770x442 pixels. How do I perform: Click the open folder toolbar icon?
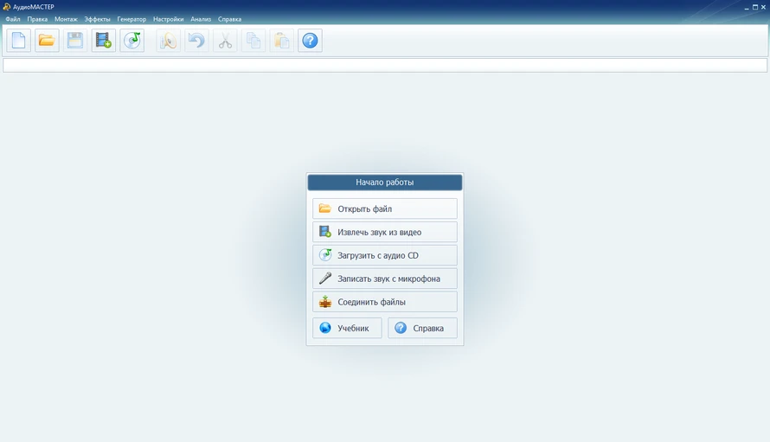point(47,40)
